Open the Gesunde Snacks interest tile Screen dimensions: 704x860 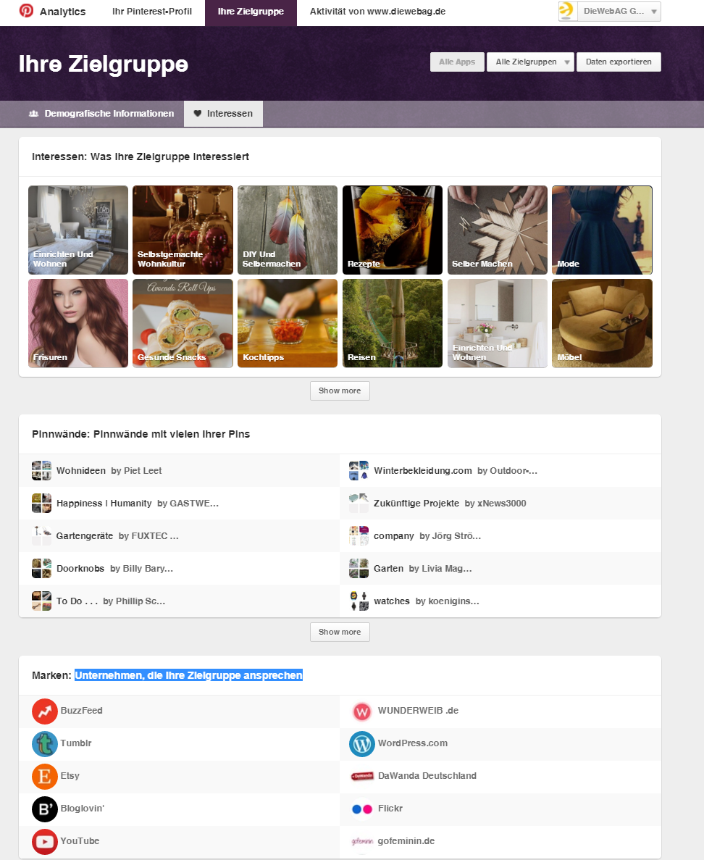[183, 323]
